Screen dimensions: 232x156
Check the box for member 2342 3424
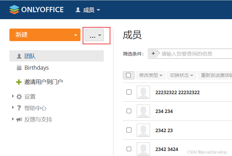click(x=129, y=149)
